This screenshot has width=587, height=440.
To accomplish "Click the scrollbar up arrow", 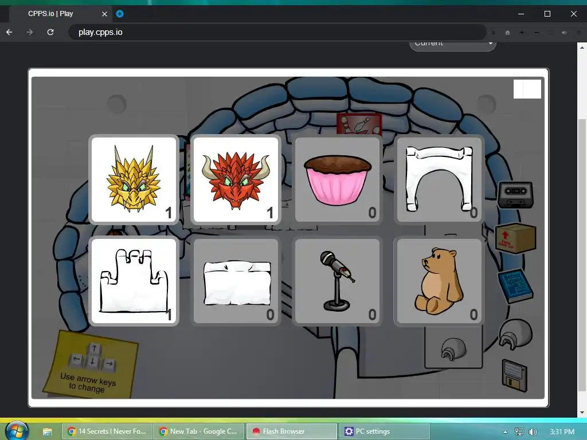I will point(582,47).
